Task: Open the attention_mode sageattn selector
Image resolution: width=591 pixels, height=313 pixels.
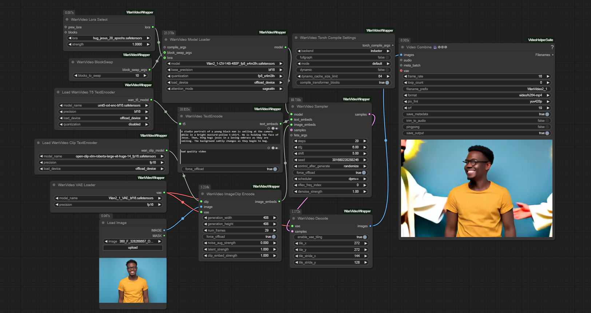Action: [x=225, y=89]
